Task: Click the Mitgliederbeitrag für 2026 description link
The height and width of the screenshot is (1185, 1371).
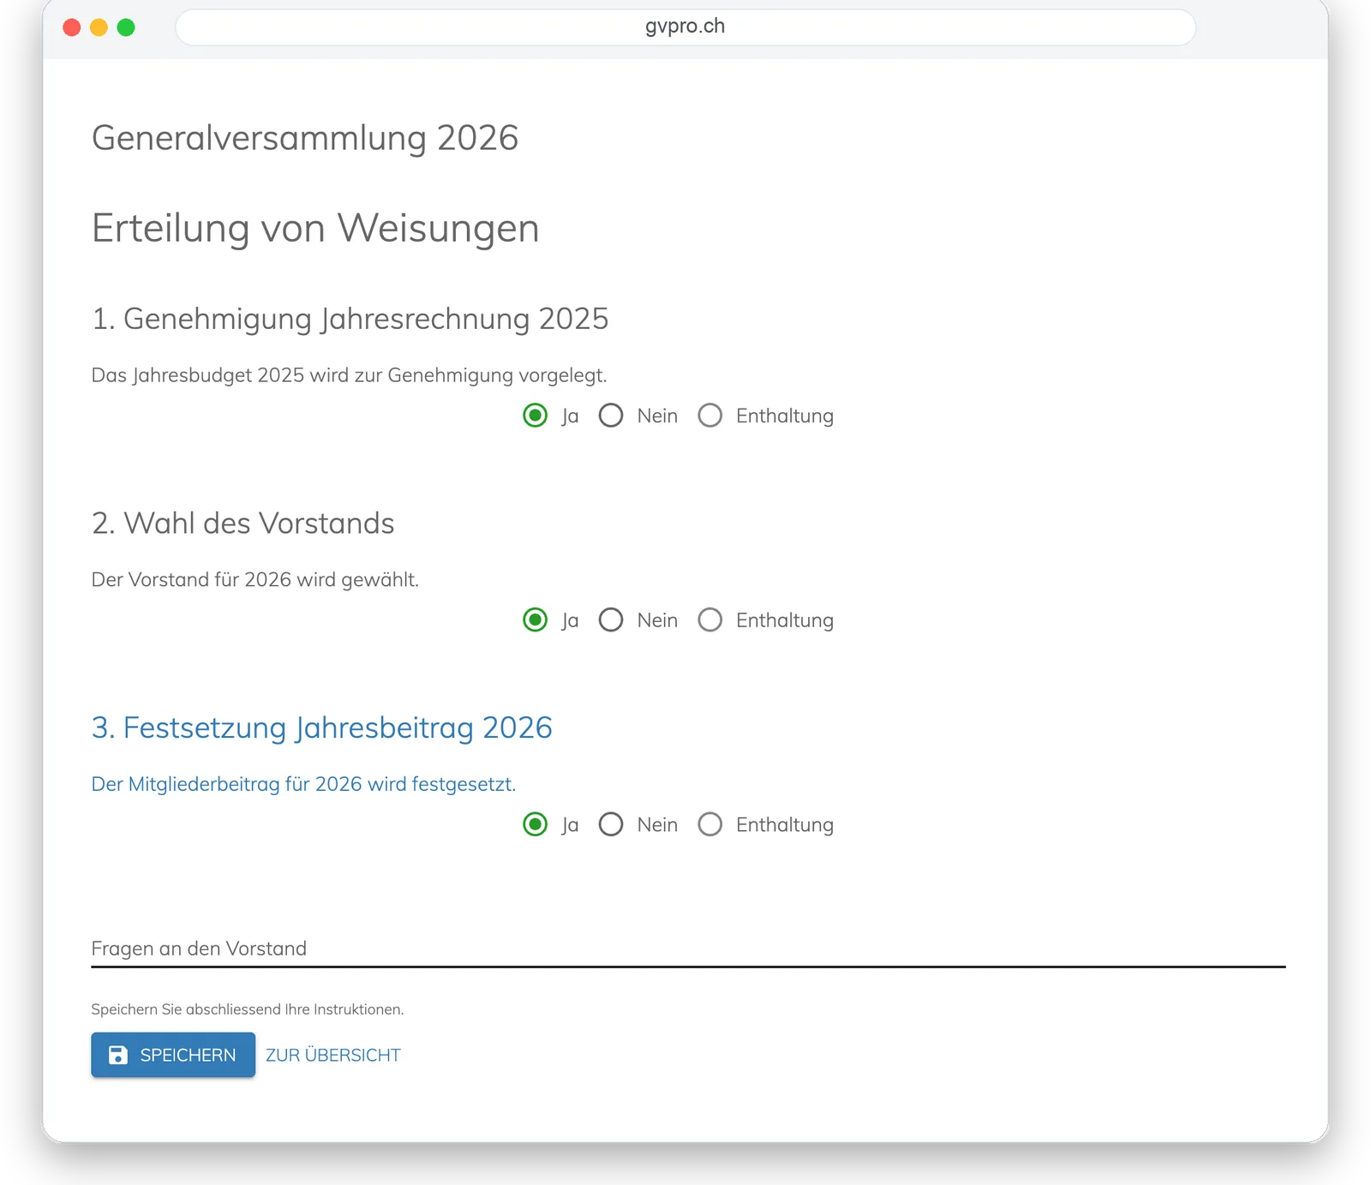Action: (303, 784)
